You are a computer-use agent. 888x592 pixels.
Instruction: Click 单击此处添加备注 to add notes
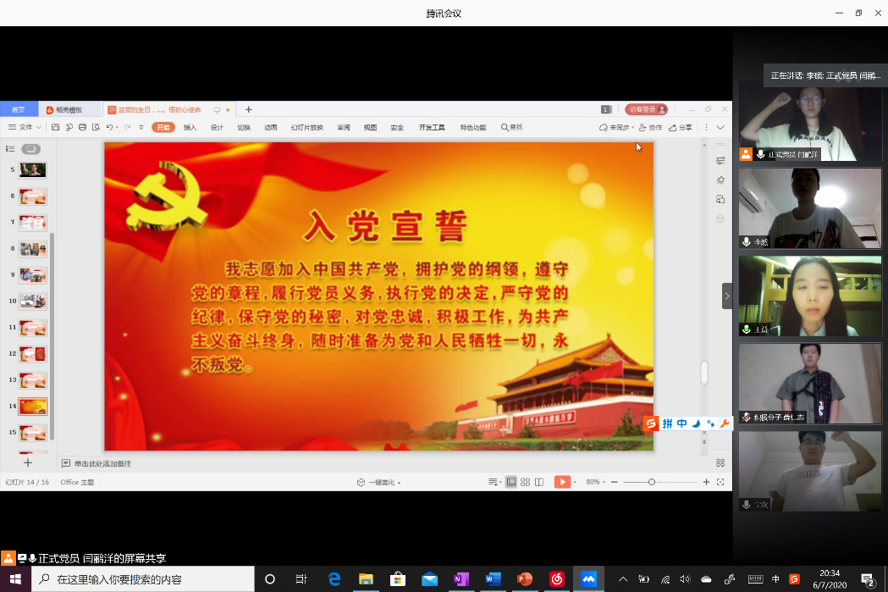coord(102,463)
